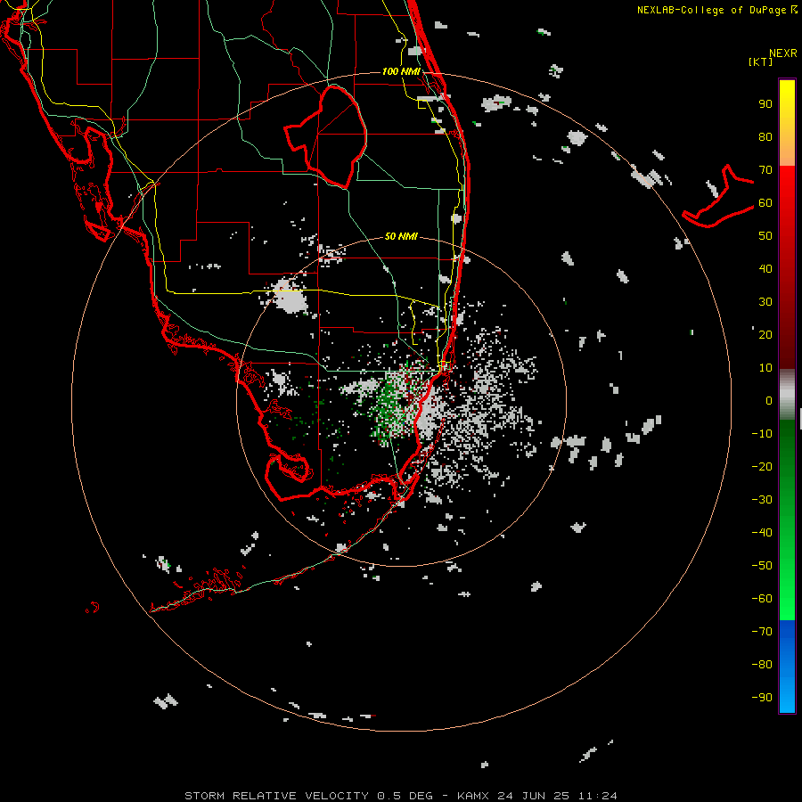Click the positive 10 knot scale value
The image size is (802, 802).
[765, 368]
